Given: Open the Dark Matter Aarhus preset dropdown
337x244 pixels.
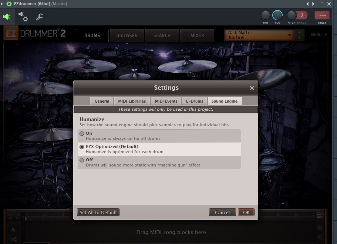Looking at the screenshot, I should [259, 35].
